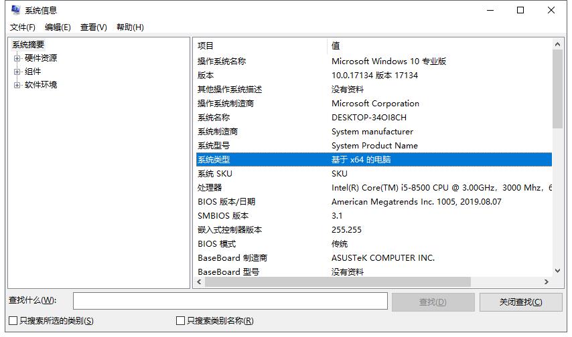Select the 处理器 row
572x337 pixels.
(x=374, y=188)
